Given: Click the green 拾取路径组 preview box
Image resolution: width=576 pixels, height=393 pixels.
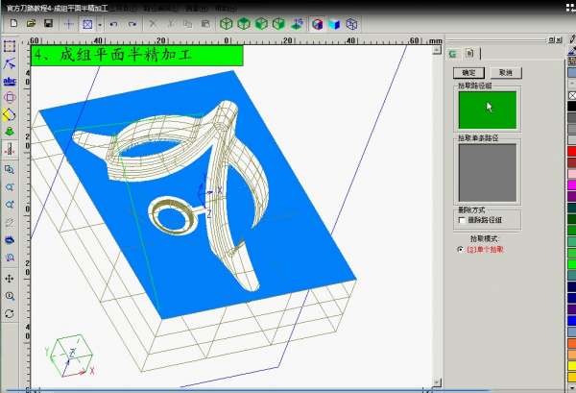Looking at the screenshot, I should click(x=488, y=109).
